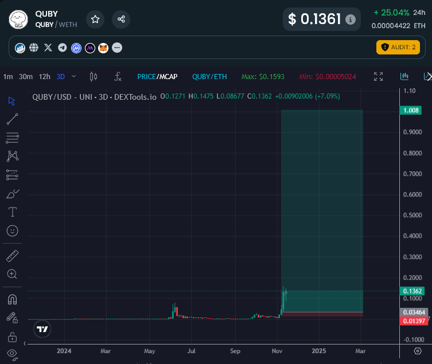The width and height of the screenshot is (432, 364).
Task: Click the chart candles icon in top toolbar
Action: pyautogui.click(x=404, y=76)
